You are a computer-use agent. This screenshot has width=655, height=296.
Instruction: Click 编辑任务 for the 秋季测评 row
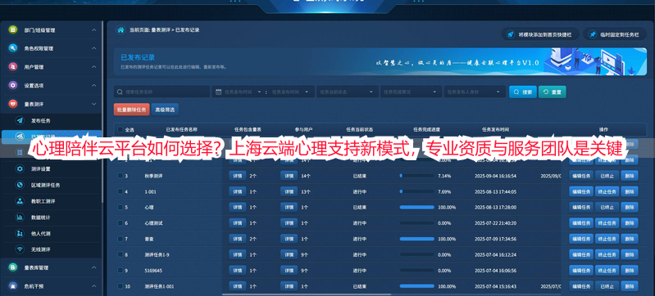click(581, 176)
